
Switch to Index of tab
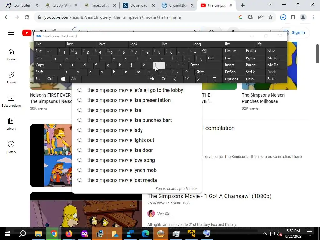coord(100,5)
